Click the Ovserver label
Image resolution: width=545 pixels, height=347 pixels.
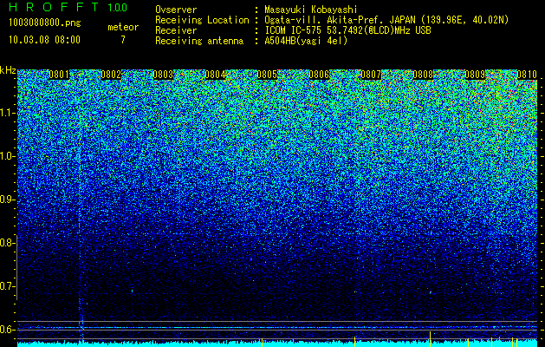pyautogui.click(x=176, y=10)
